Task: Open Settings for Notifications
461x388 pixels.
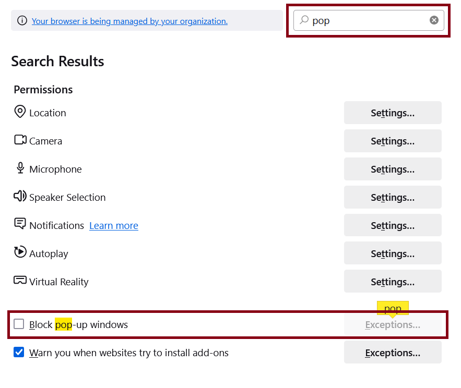Action: point(392,225)
